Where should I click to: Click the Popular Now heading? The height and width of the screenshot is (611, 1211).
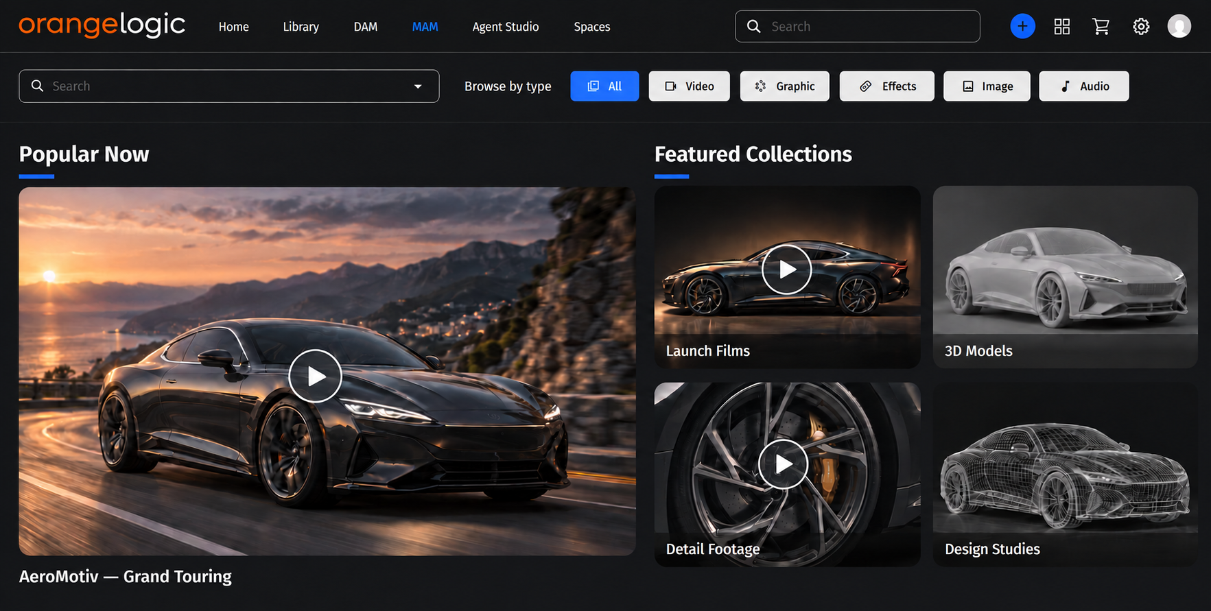click(84, 154)
